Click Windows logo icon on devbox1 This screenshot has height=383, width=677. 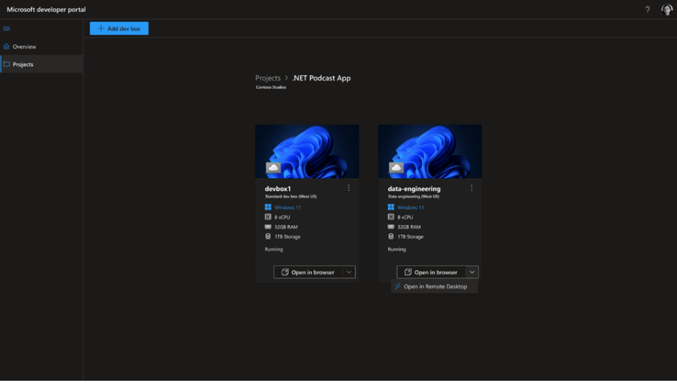(268, 207)
